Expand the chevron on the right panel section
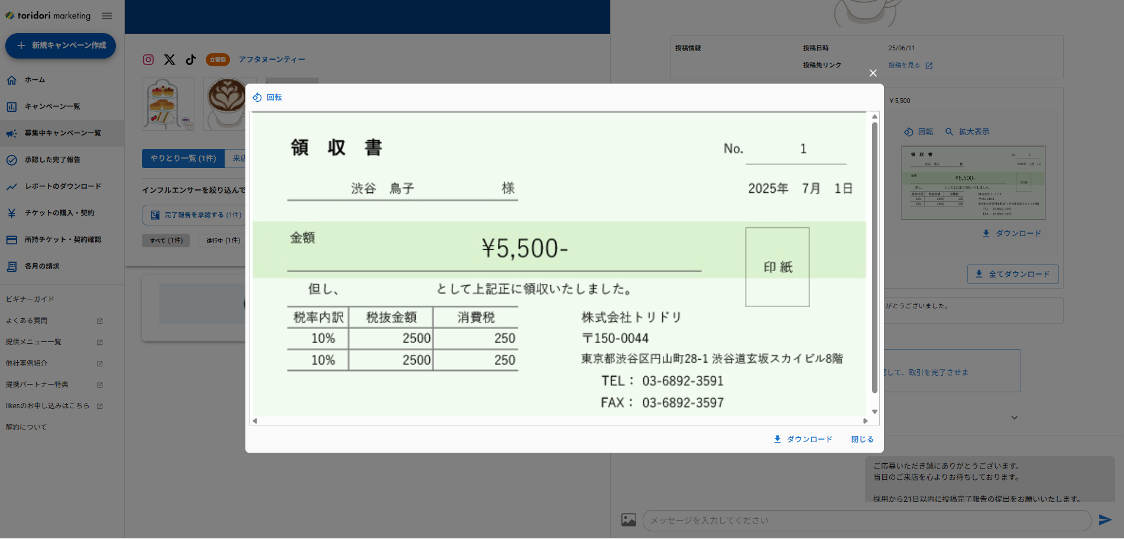 pos(1013,417)
